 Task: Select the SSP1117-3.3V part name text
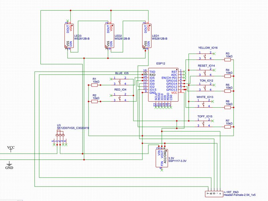pos(178,161)
